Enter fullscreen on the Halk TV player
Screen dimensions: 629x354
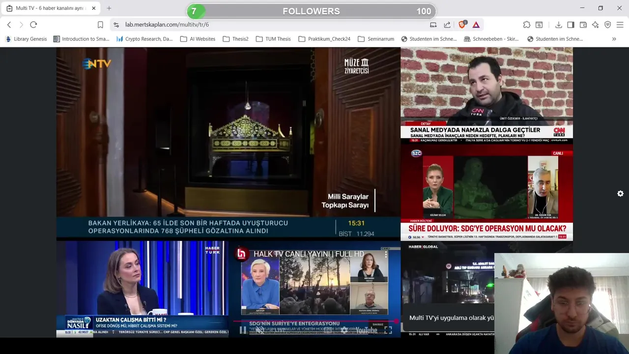coord(388,330)
